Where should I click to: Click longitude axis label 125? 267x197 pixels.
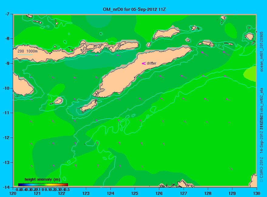click(135, 193)
